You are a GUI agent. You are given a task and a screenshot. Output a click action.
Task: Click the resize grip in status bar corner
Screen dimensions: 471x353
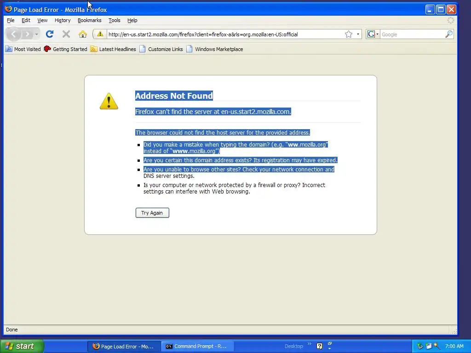(454, 331)
